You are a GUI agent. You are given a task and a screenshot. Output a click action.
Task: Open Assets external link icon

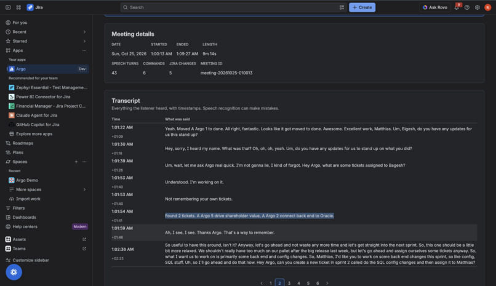pos(84,239)
